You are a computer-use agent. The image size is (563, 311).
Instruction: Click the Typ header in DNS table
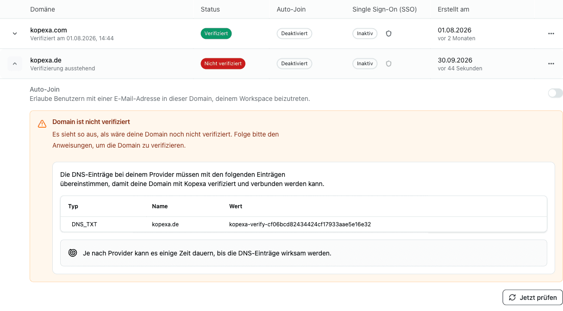point(73,206)
